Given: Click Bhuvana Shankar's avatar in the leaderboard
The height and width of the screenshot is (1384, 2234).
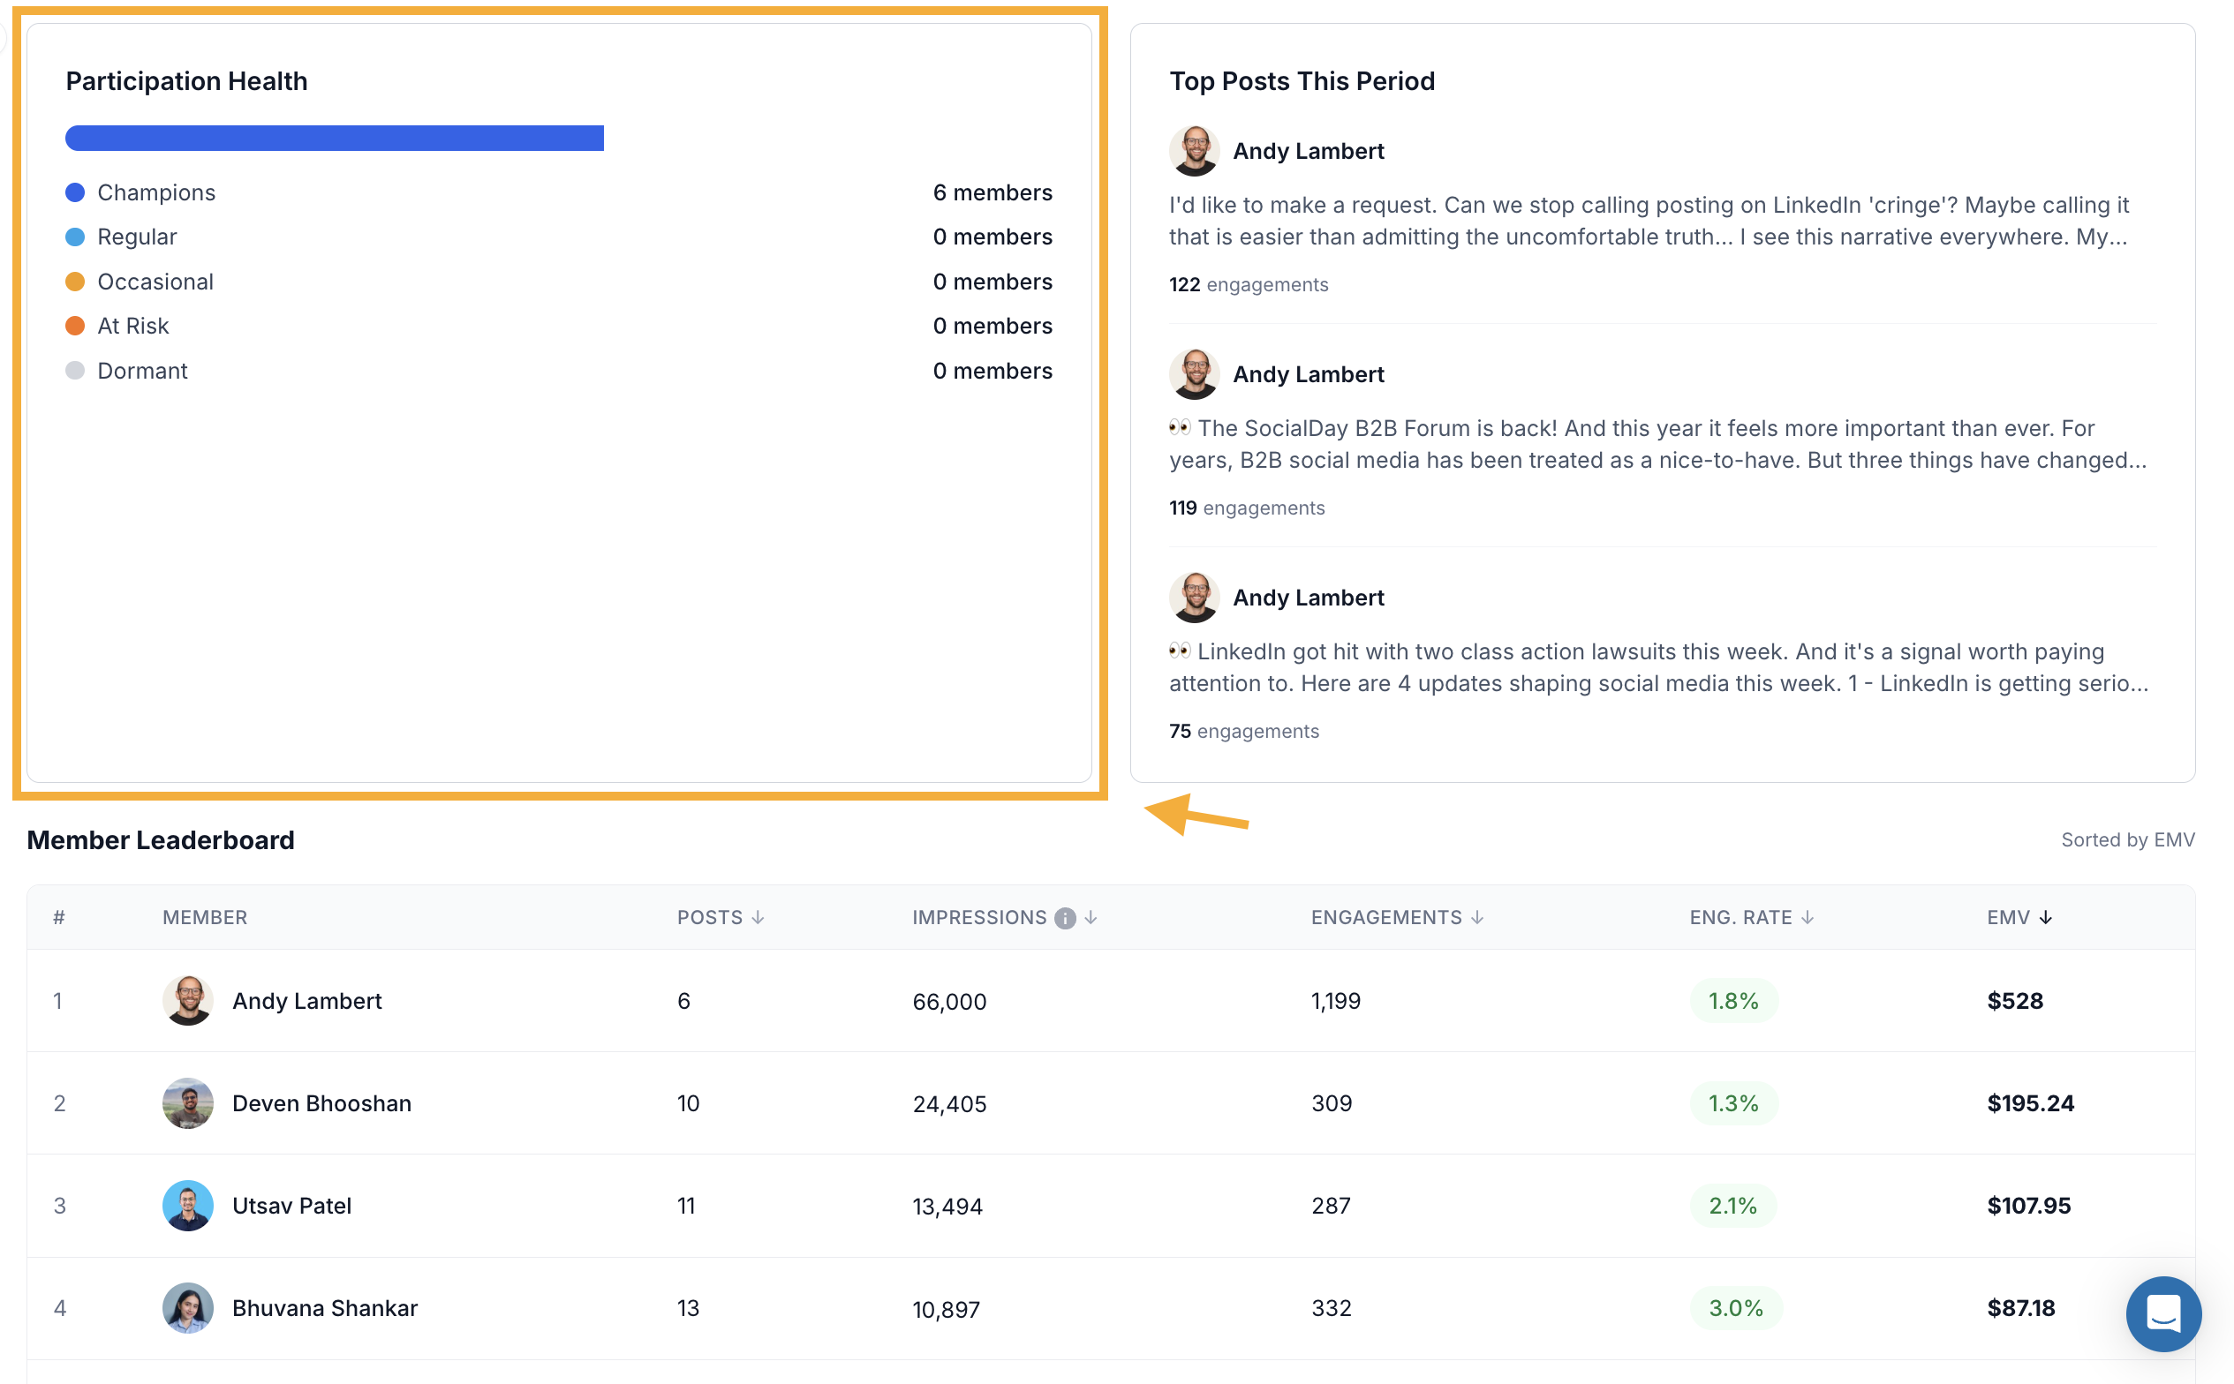Looking at the screenshot, I should coord(188,1308).
